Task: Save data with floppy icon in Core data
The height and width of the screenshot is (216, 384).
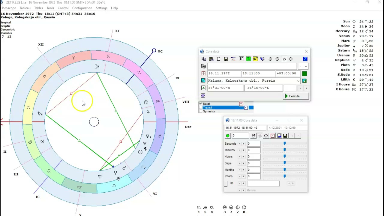Action: [226, 59]
